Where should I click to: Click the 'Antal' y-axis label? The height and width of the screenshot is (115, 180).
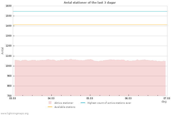[x=3, y=51]
